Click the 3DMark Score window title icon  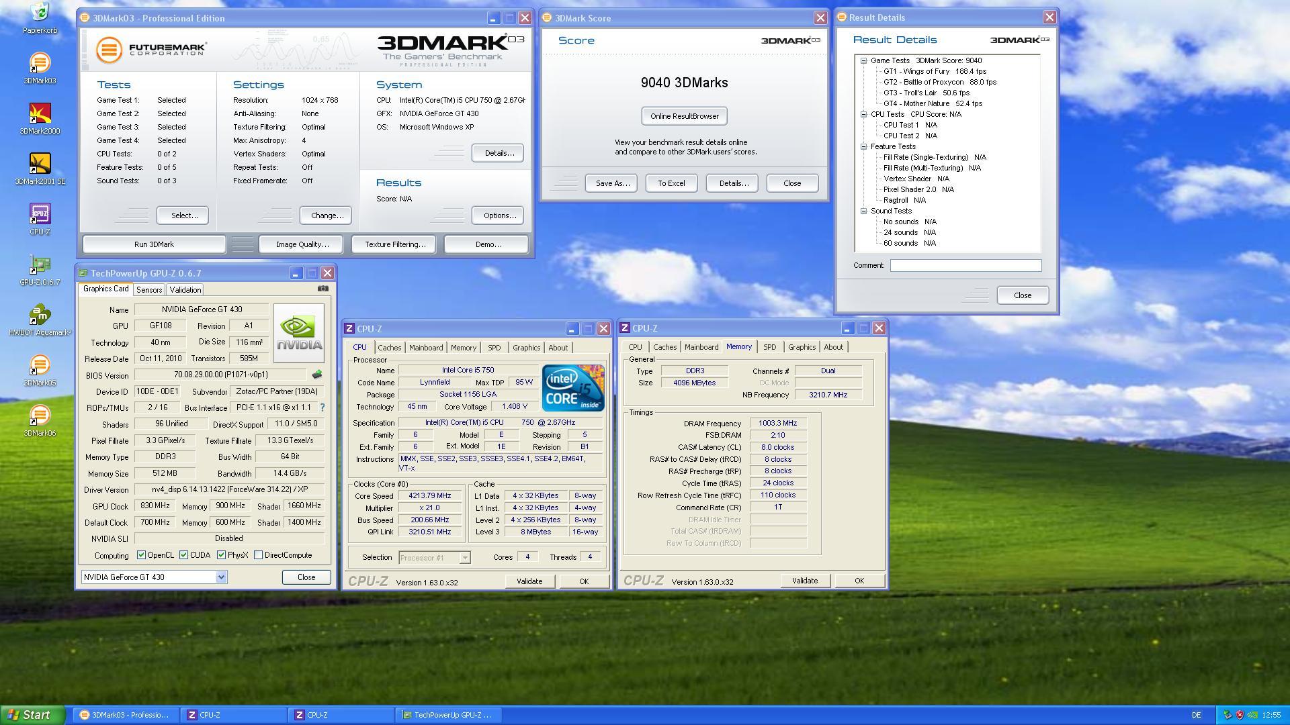click(x=548, y=18)
